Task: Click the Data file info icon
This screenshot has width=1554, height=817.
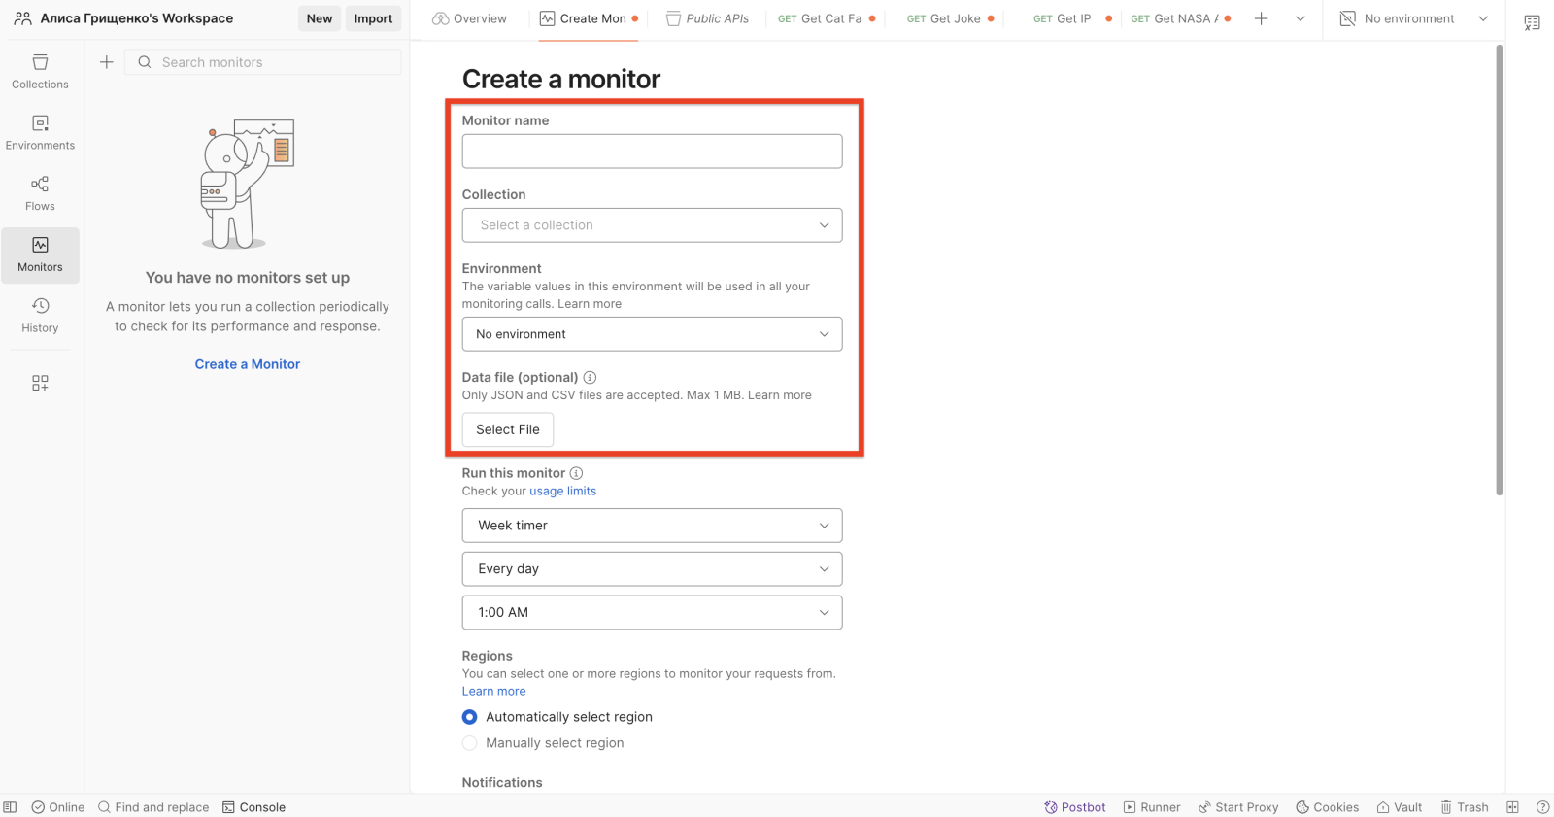Action: click(x=590, y=377)
